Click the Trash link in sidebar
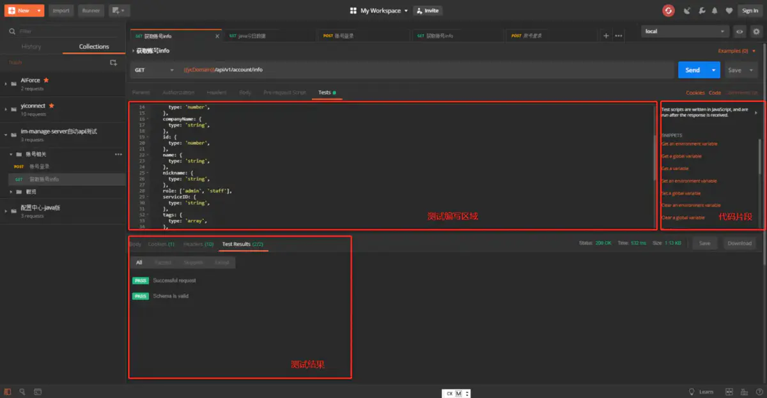This screenshot has width=767, height=398. point(14,62)
